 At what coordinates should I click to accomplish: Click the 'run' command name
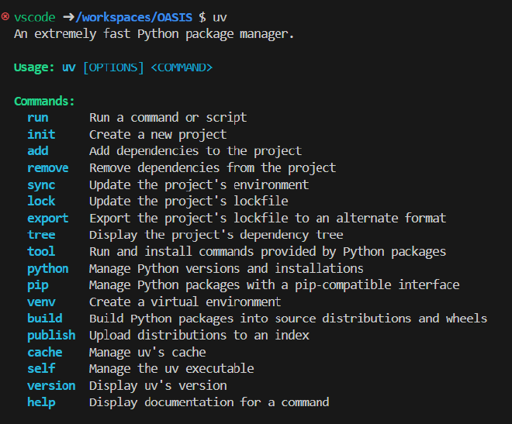point(38,118)
